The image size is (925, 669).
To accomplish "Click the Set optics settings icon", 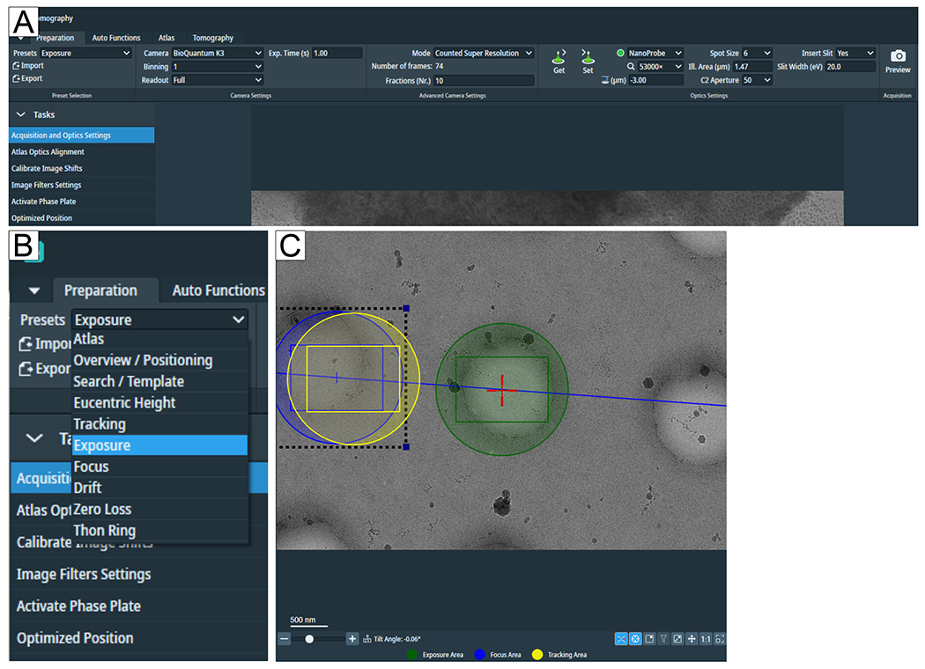I will [588, 57].
